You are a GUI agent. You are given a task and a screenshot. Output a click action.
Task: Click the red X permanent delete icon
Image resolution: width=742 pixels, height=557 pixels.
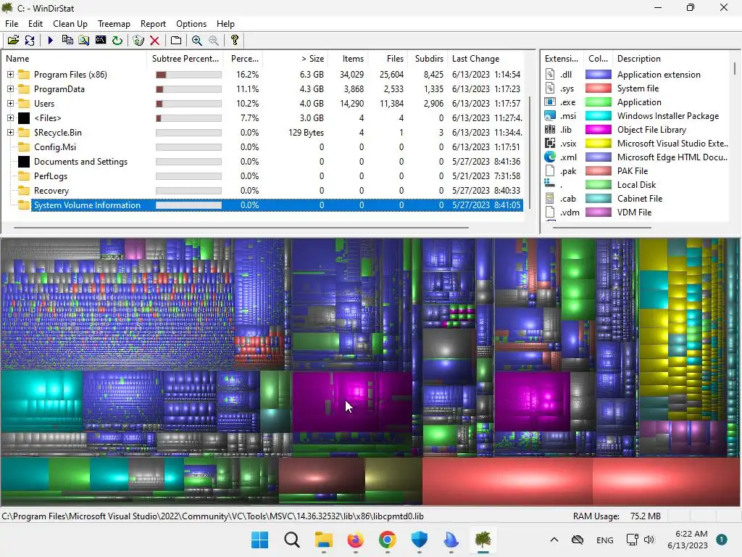154,41
